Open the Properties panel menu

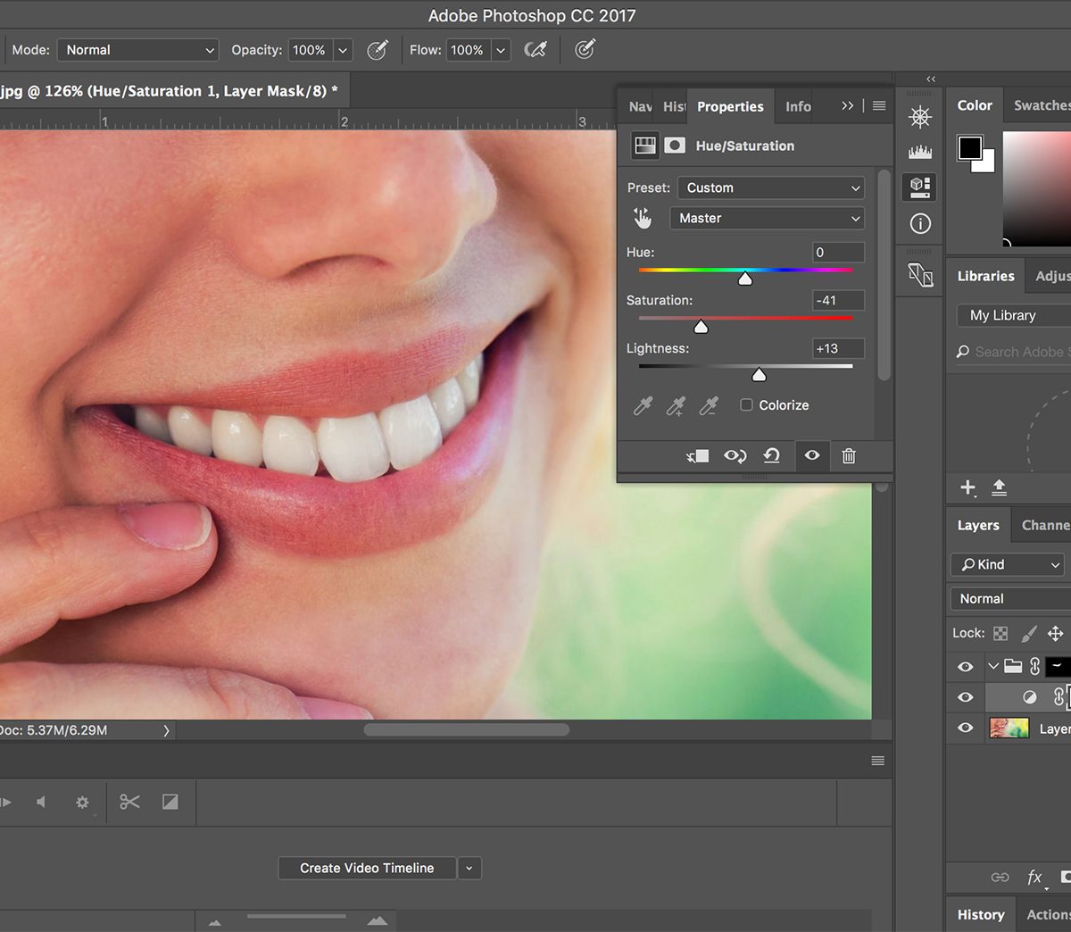879,106
